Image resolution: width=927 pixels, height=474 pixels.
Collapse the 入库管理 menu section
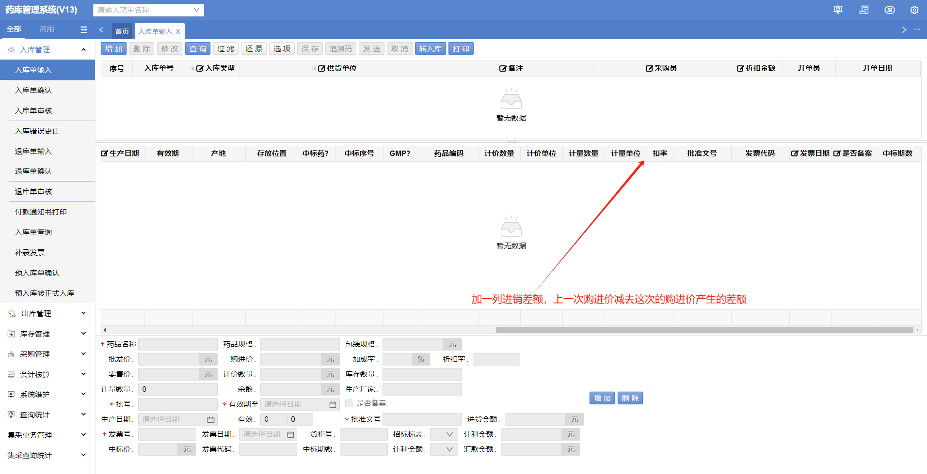pos(83,49)
